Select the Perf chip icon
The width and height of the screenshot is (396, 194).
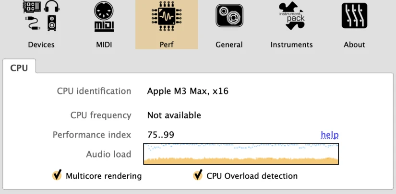click(166, 16)
